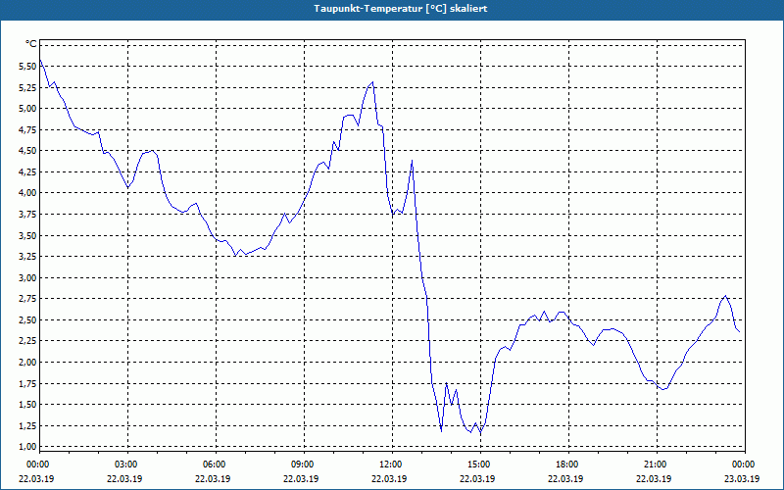
Task: Click the 4,00 y-axis label
Action: coord(28,193)
